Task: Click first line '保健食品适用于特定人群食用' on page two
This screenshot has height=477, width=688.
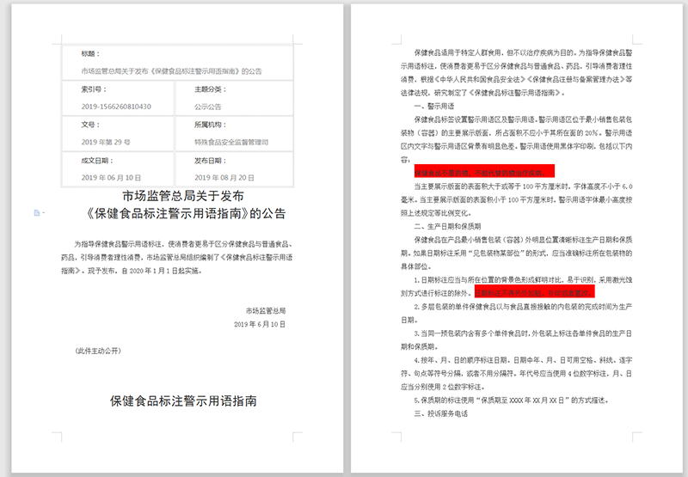Action: coord(523,52)
